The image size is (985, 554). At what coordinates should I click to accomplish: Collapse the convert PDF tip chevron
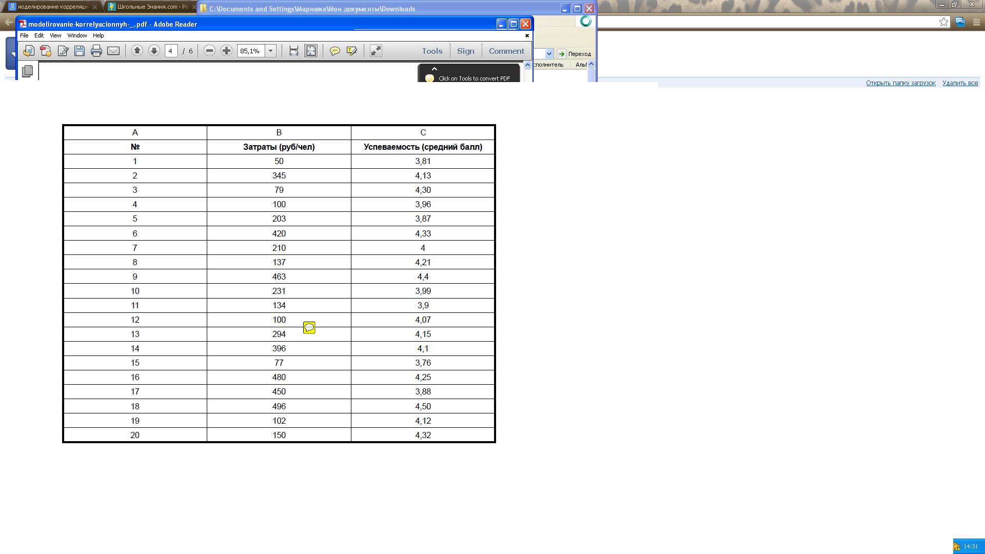point(435,69)
